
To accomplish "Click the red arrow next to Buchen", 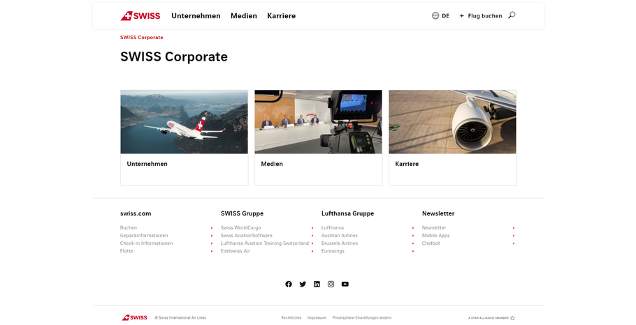I will (x=212, y=228).
